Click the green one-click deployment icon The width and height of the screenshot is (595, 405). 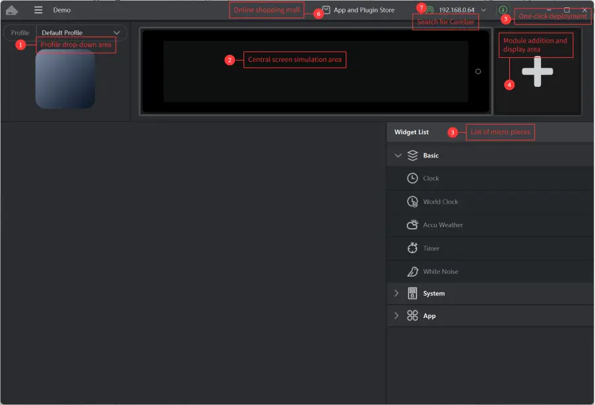click(x=503, y=10)
